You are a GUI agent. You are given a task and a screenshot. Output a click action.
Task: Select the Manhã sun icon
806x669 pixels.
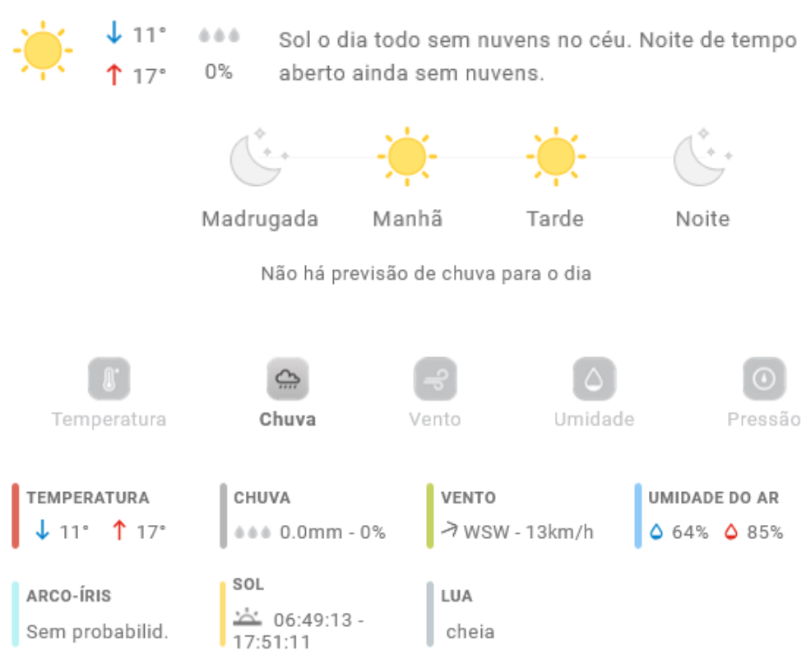point(407,156)
